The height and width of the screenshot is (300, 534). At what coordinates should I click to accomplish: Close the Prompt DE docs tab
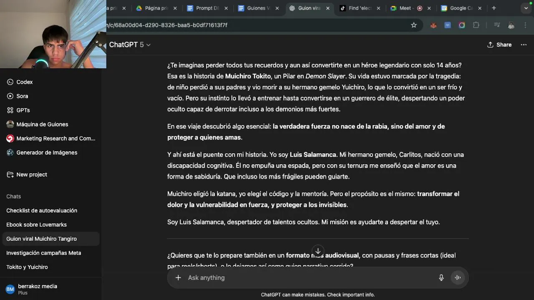coord(227,8)
